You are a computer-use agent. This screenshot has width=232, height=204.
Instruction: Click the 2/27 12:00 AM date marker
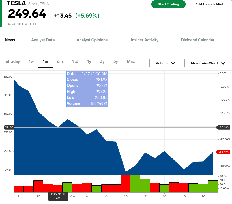58,196
